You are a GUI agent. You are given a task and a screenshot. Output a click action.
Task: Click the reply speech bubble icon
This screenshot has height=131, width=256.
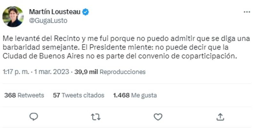pyautogui.click(x=34, y=117)
